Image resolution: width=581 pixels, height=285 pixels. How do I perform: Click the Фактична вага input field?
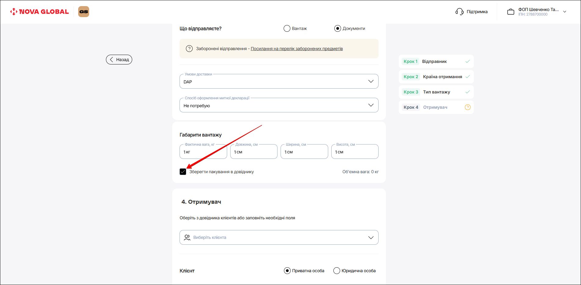(x=203, y=152)
